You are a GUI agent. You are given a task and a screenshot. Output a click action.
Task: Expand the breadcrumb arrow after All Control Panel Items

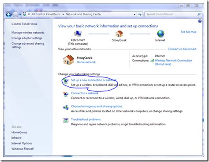click(x=63, y=14)
